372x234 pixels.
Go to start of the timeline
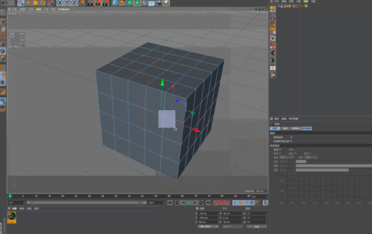point(170,203)
